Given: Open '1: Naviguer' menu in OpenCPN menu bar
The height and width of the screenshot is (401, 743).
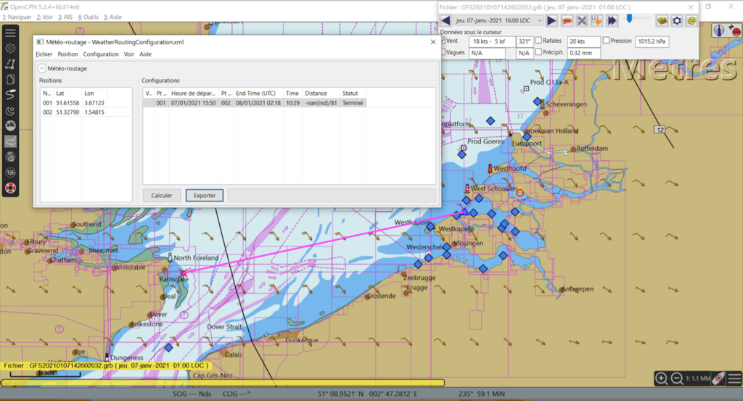Looking at the screenshot, I should pyautogui.click(x=17, y=17).
